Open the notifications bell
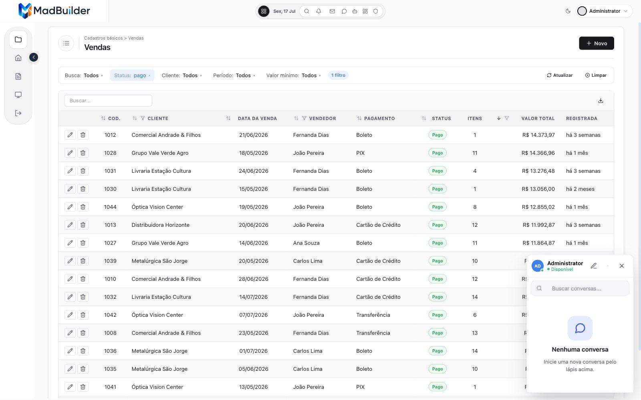This screenshot has height=400, width=641. point(318,11)
